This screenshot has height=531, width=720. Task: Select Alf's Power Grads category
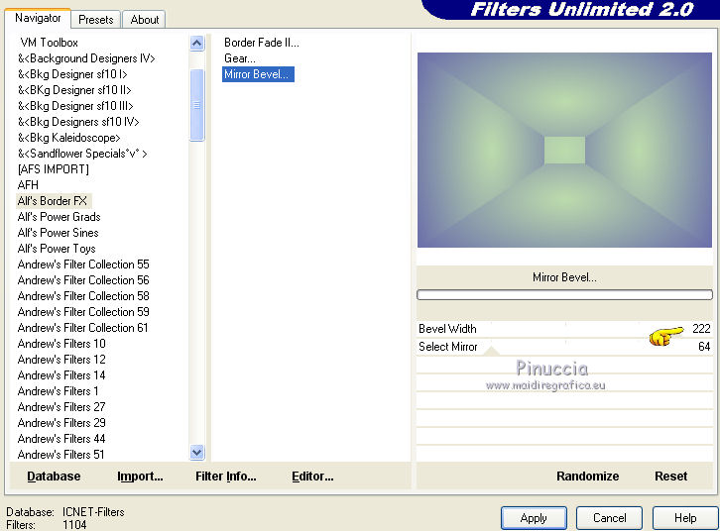[59, 217]
